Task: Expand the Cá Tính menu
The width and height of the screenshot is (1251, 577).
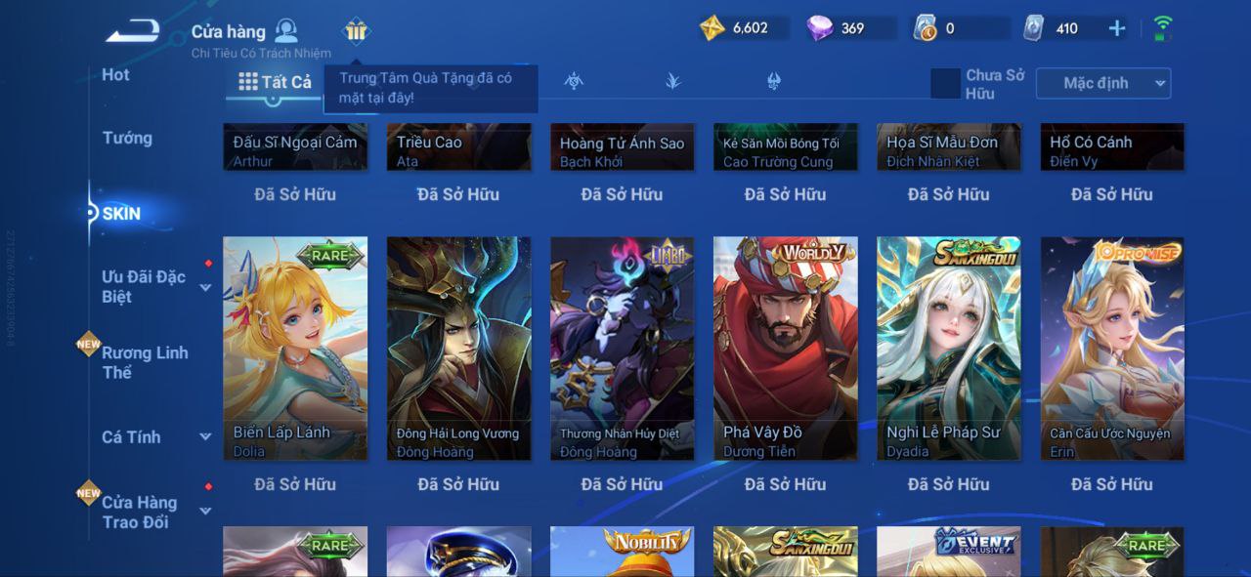Action: pos(205,437)
